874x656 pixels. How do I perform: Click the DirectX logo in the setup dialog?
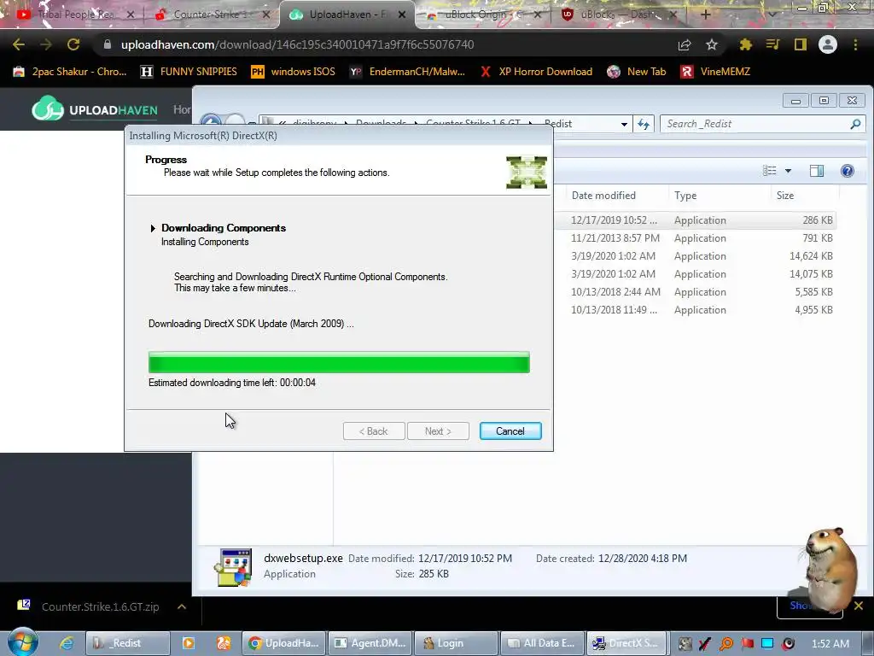[x=526, y=173]
